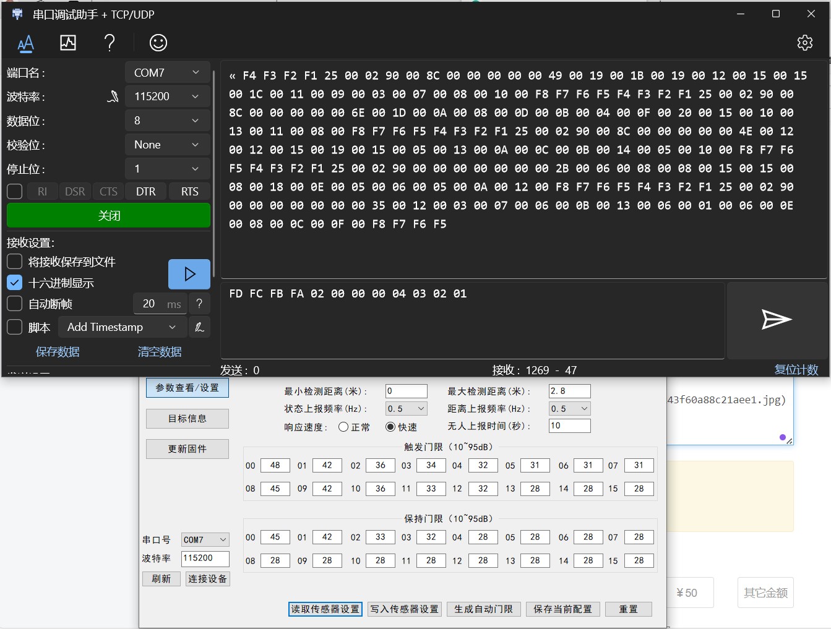Open the 串口号 COM7 dropdown in the back window

pos(205,540)
